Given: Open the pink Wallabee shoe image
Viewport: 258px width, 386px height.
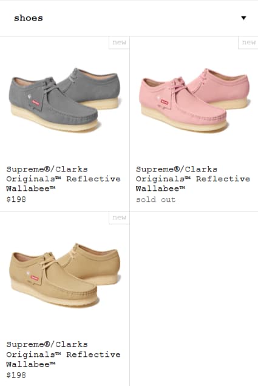Looking at the screenshot, I should 194,100.
